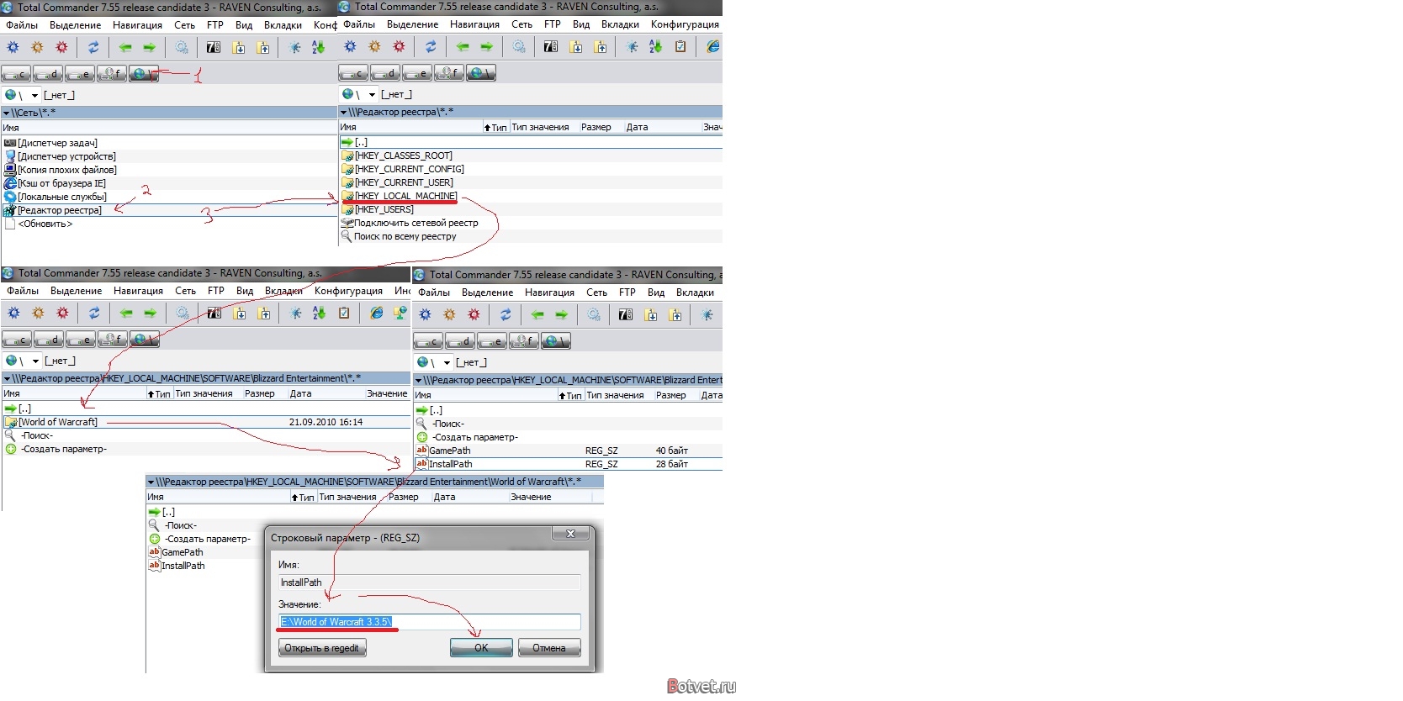
Task: Select drive c button in REG_SZ values window
Action: point(427,340)
